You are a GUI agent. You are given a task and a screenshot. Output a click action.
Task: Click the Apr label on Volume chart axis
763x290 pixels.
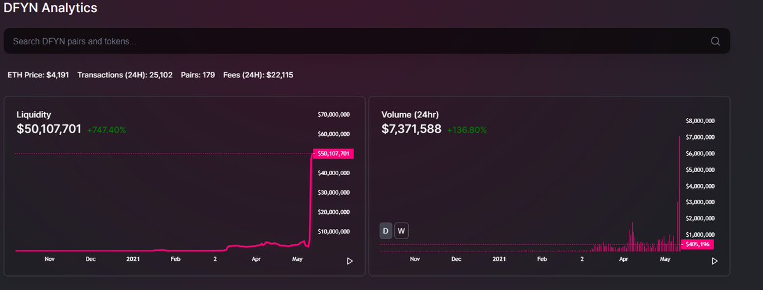(624, 260)
